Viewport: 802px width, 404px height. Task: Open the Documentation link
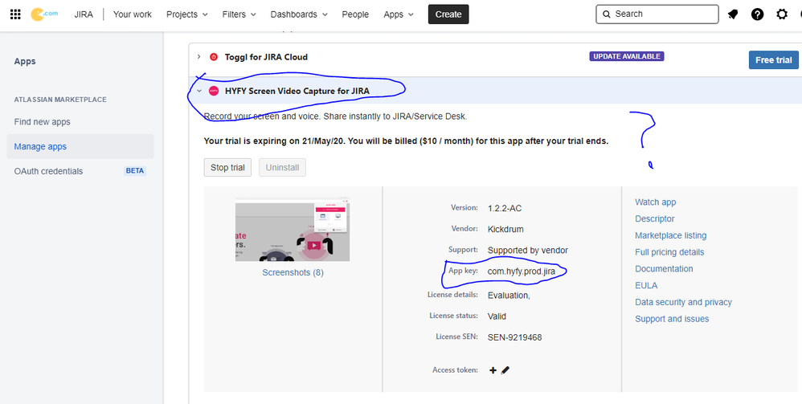pos(664,268)
